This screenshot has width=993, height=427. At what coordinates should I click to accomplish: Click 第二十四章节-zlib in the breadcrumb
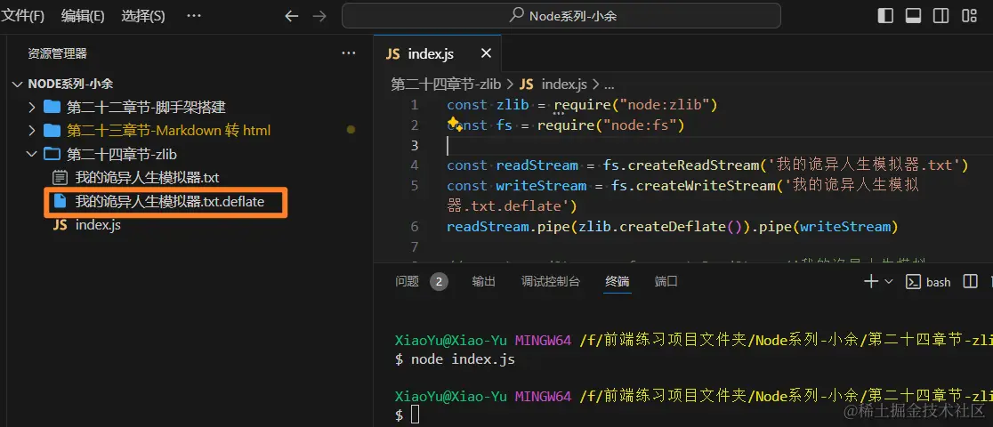point(446,85)
